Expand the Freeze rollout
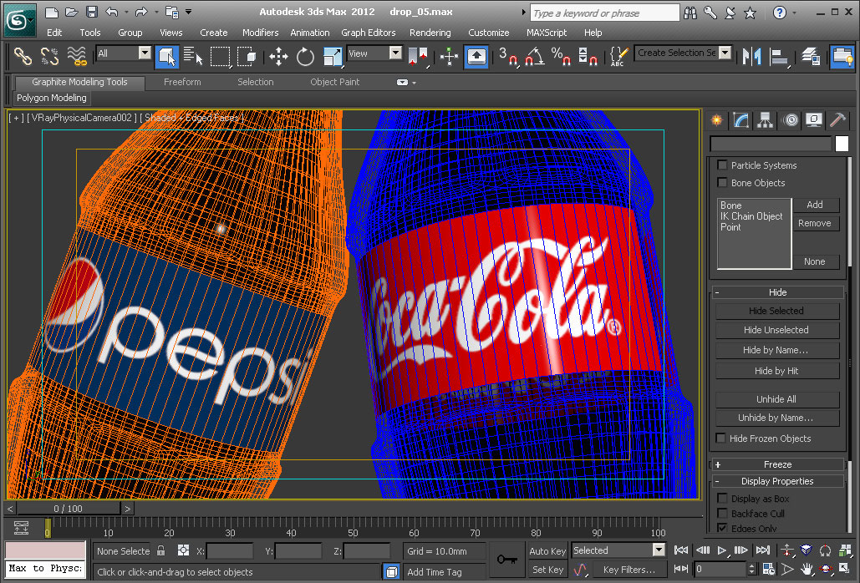Image resolution: width=860 pixels, height=583 pixels. click(777, 464)
